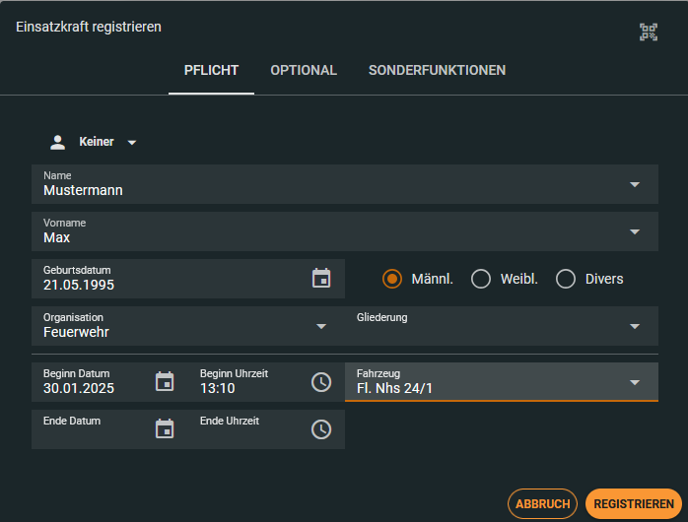Expand the Gliederung dropdown
688x522 pixels.
point(635,326)
